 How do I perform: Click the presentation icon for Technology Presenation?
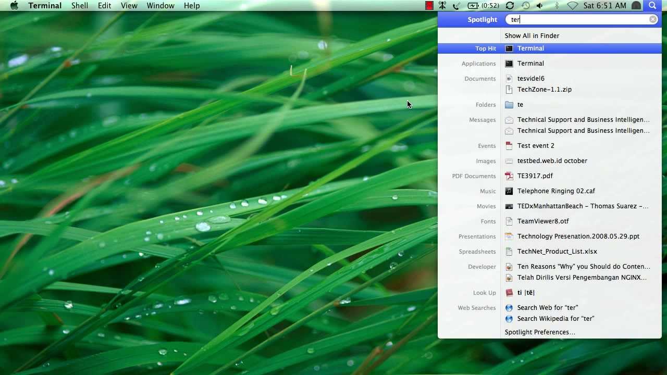pyautogui.click(x=509, y=236)
